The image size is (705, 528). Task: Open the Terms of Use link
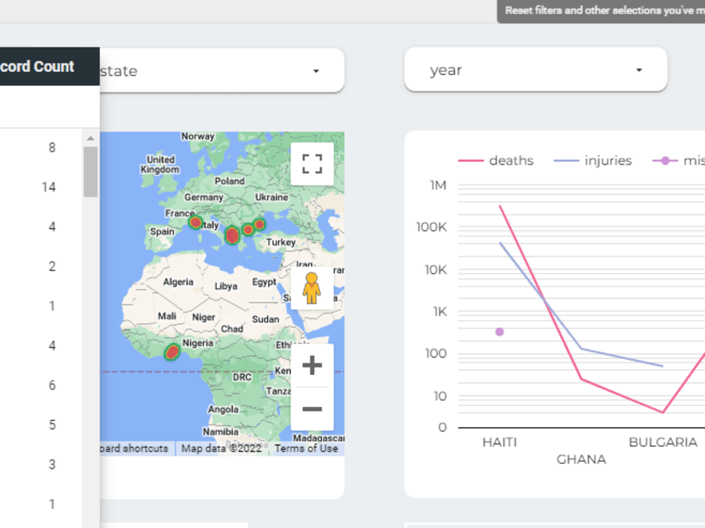[309, 448]
